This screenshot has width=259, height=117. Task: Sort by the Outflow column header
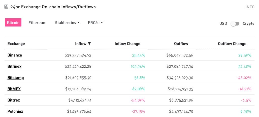(181, 44)
